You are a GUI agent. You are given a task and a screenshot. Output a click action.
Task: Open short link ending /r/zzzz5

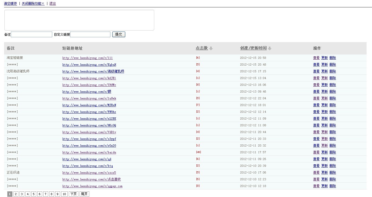point(89,172)
